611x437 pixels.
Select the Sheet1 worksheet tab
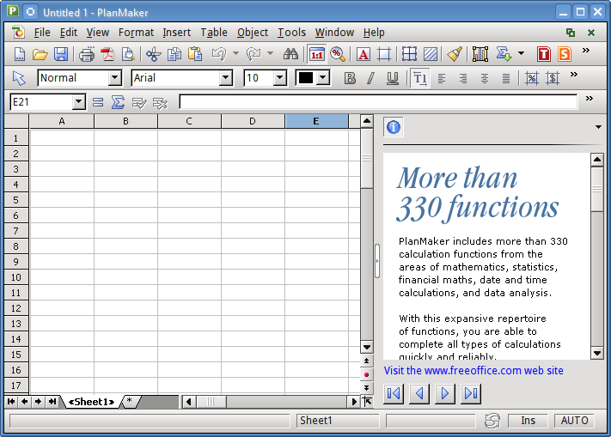92,402
